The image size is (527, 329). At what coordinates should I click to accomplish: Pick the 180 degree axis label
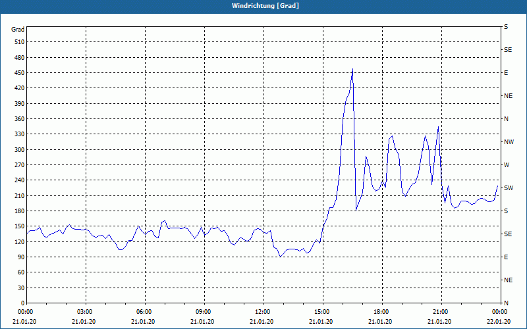point(19,211)
